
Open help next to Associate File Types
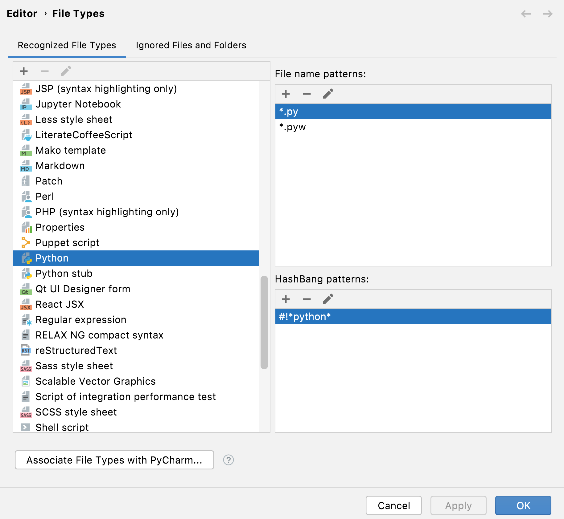coord(228,460)
